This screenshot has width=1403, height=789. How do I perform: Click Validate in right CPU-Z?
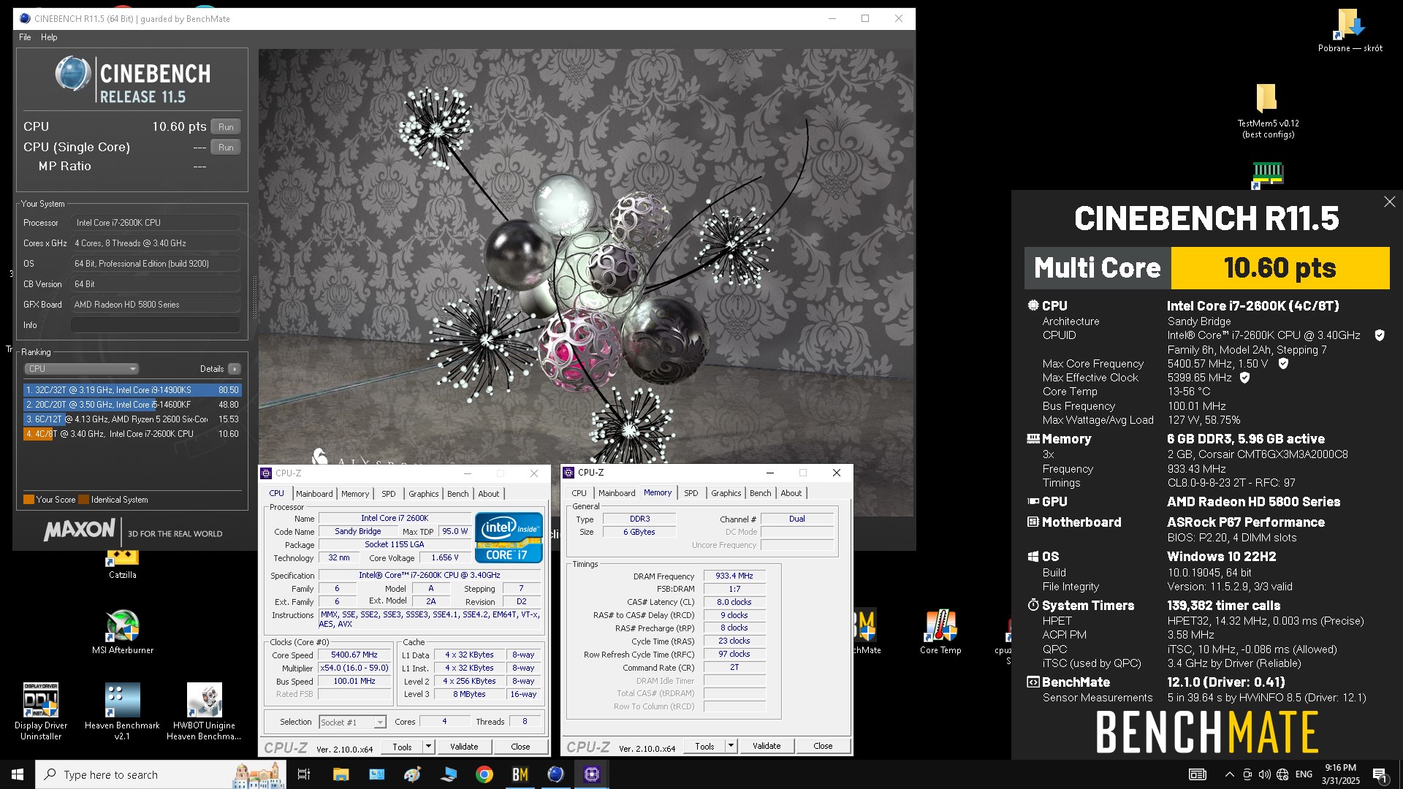767,746
